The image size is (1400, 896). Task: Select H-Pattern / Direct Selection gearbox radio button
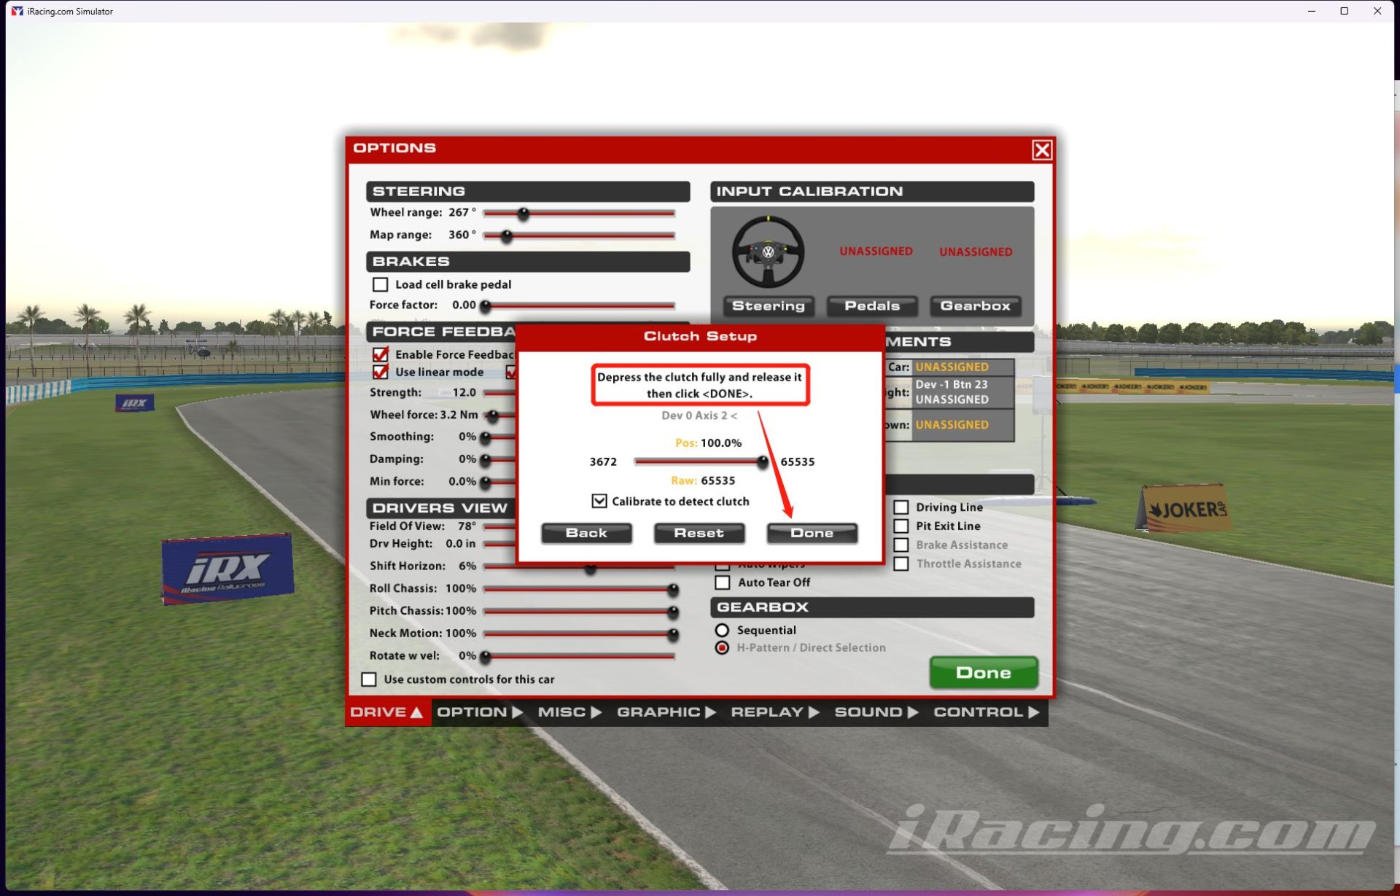723,647
